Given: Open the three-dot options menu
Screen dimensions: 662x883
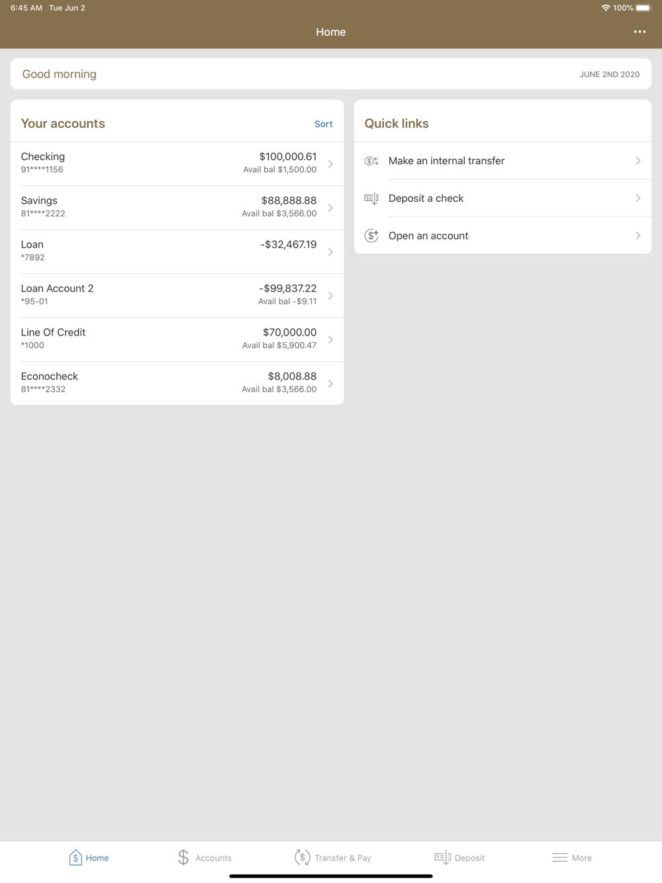Looking at the screenshot, I should [639, 32].
